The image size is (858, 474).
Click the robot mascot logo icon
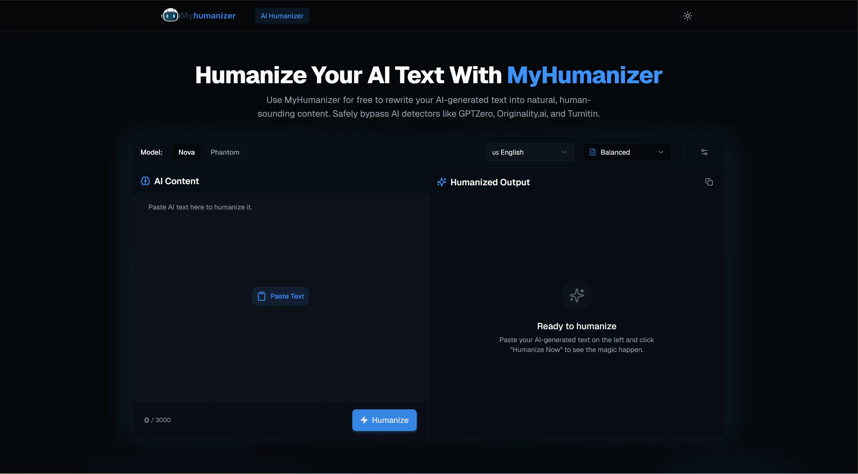pyautogui.click(x=170, y=15)
